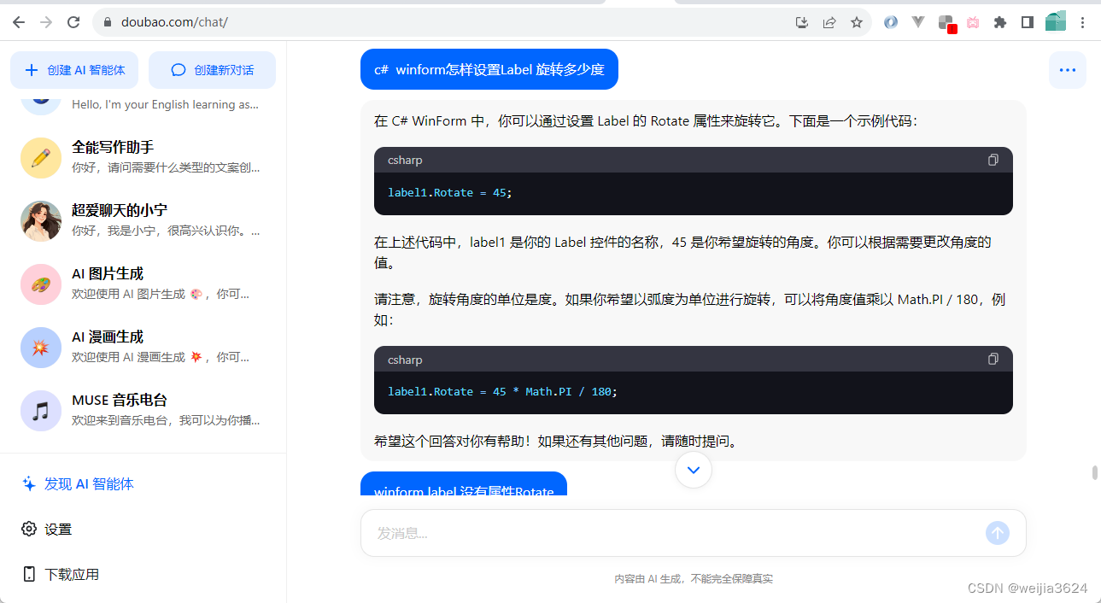The width and height of the screenshot is (1101, 603).
Task: Open 下载应用 download app
Action: click(x=60, y=574)
